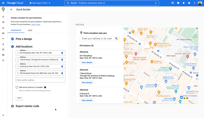Open the Learn more link

(x=36, y=25)
